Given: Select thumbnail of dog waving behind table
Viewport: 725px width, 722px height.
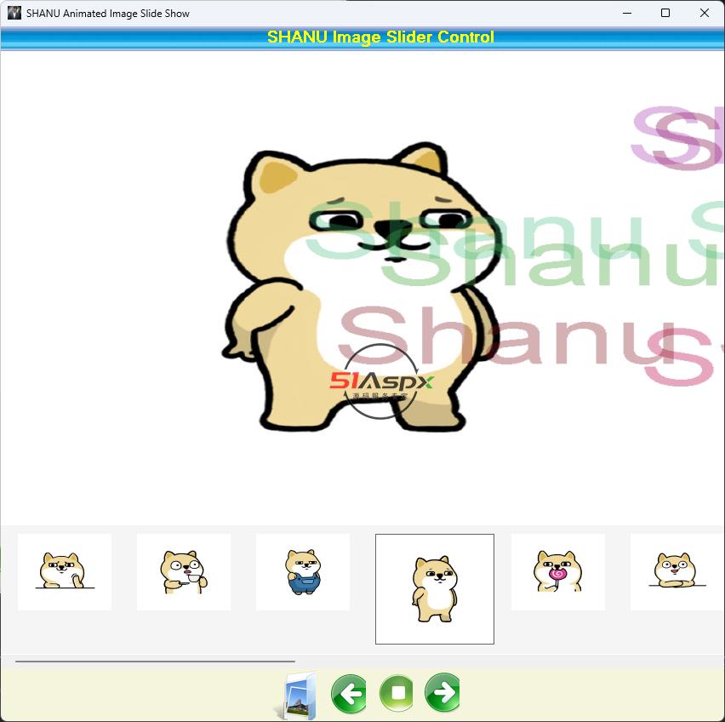Looking at the screenshot, I should 65,572.
